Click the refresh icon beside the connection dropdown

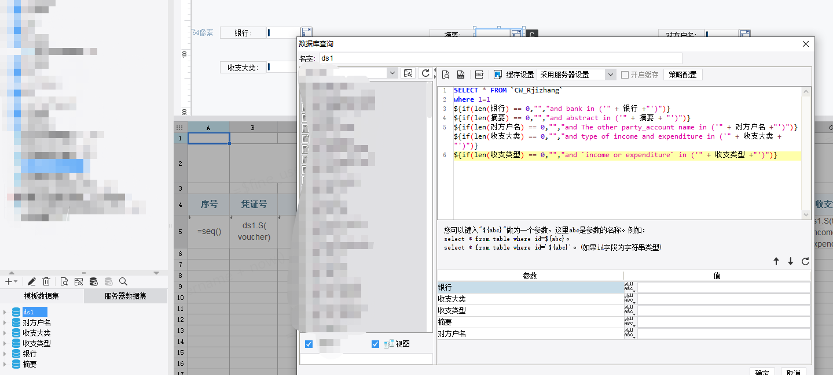pos(425,73)
